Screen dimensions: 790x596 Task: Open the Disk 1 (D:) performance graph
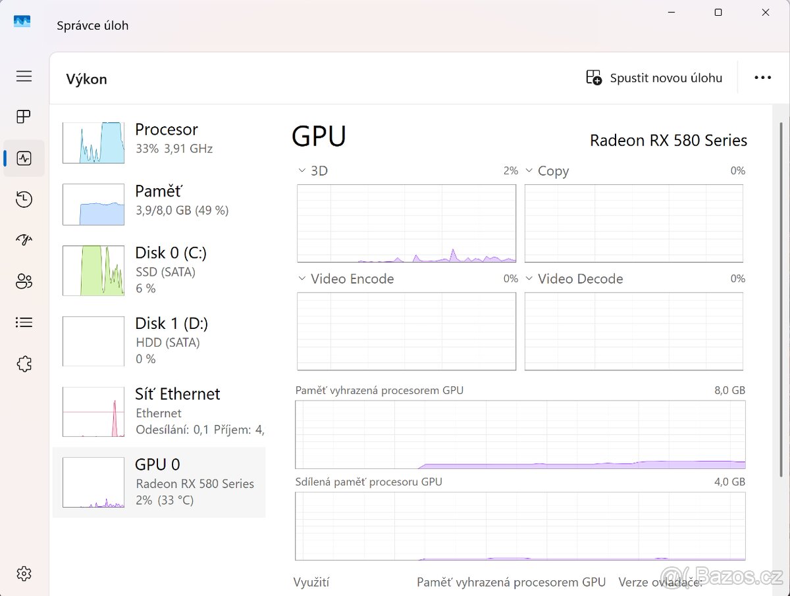[158, 341]
